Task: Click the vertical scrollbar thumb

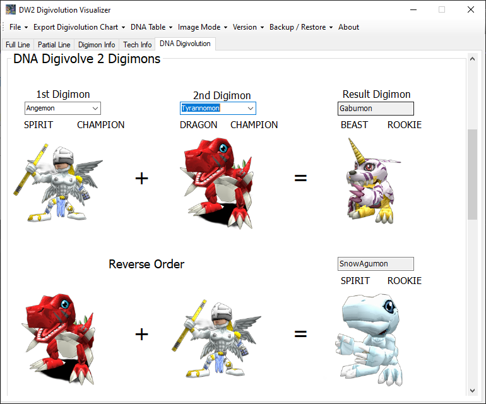Action: [x=472, y=174]
